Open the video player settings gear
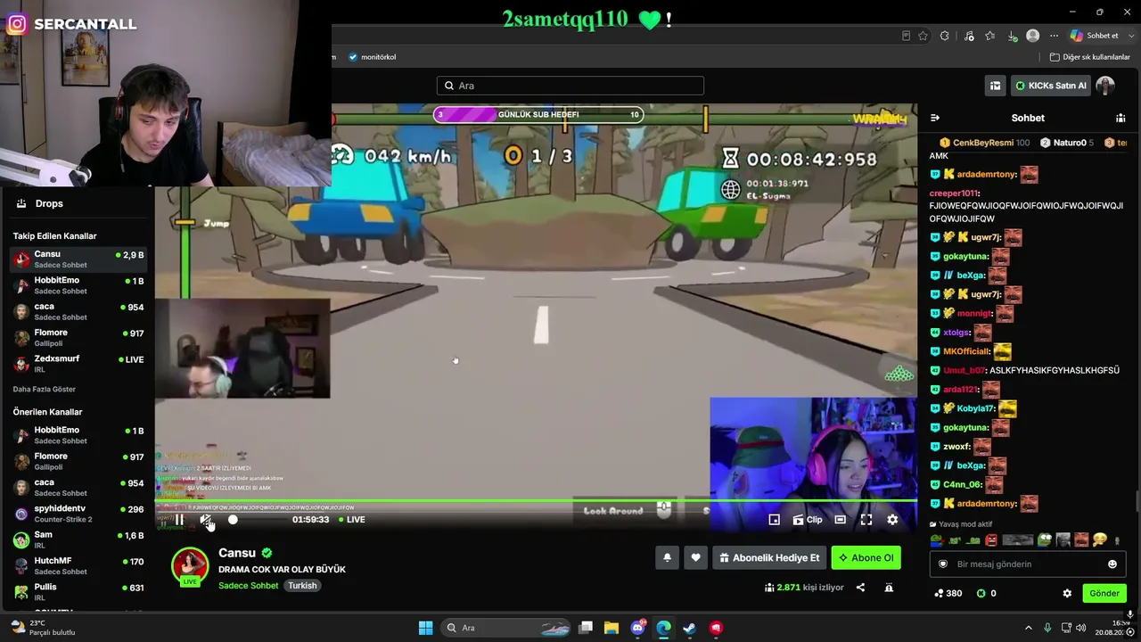The image size is (1141, 642). [892, 520]
